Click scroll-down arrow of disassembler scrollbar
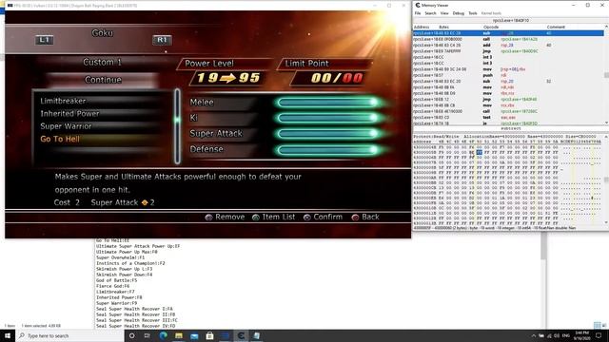 click(606, 123)
